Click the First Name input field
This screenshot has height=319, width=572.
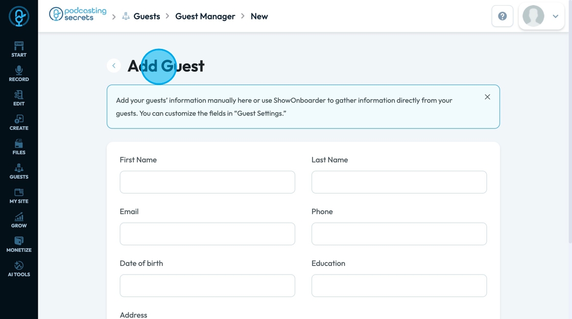pyautogui.click(x=207, y=182)
